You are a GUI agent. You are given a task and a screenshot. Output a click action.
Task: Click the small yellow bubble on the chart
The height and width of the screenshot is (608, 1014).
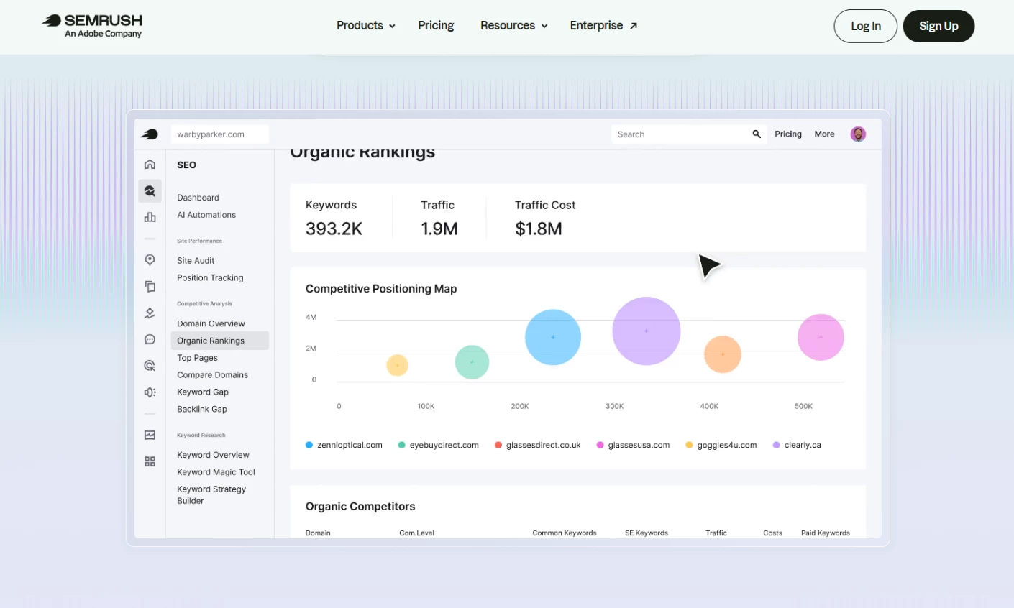point(397,365)
